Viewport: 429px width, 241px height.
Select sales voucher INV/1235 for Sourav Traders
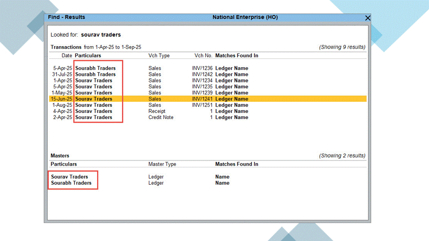point(94,87)
